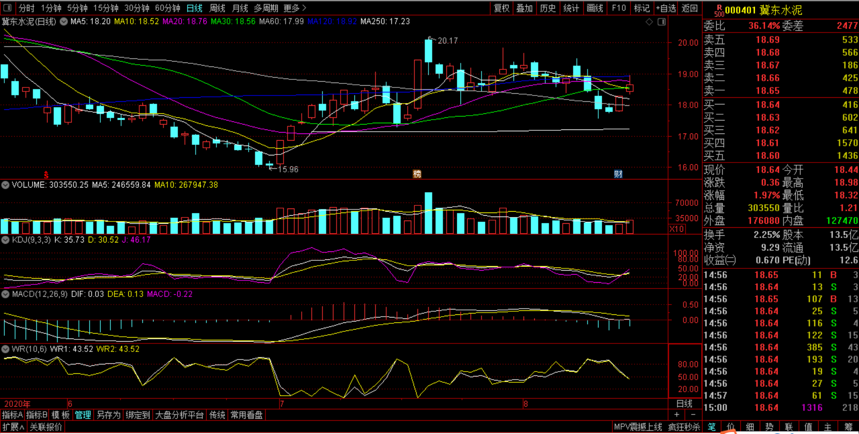Expand the 更多 periods menu
Viewport: 859px width, 434px height.
[x=295, y=8]
